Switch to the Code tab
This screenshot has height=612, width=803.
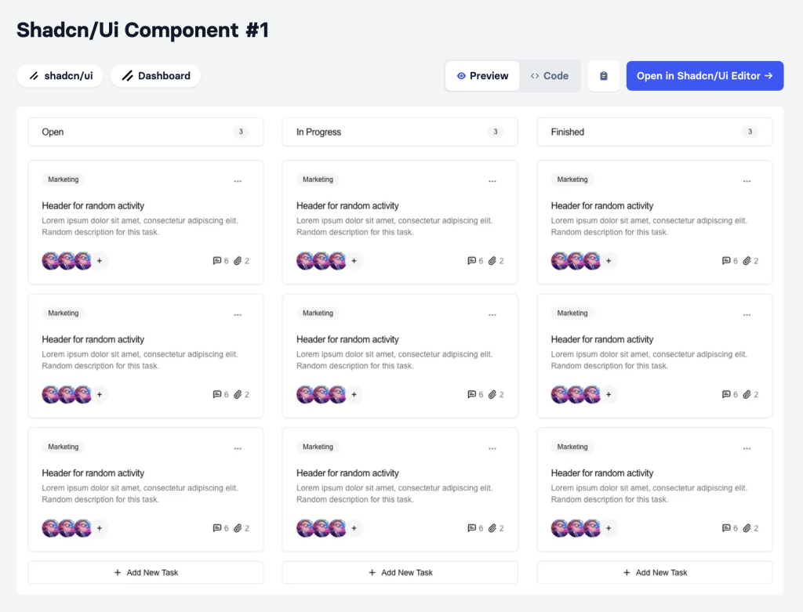coord(550,75)
